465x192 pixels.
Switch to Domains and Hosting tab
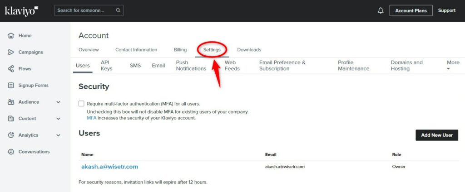click(406, 65)
